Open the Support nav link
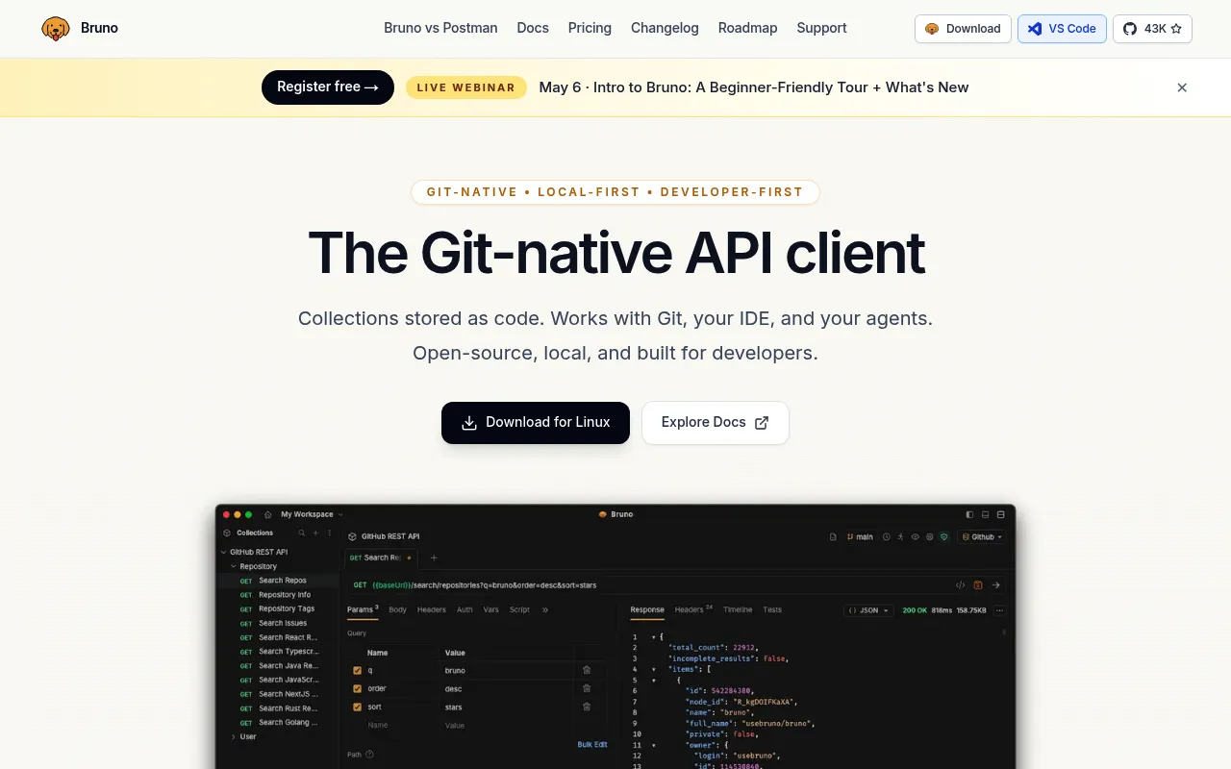This screenshot has width=1231, height=769. point(821,28)
